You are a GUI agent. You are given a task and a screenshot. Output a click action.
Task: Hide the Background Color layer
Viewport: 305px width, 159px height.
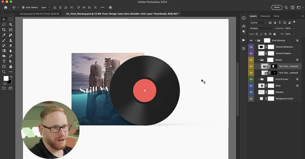(x=251, y=98)
